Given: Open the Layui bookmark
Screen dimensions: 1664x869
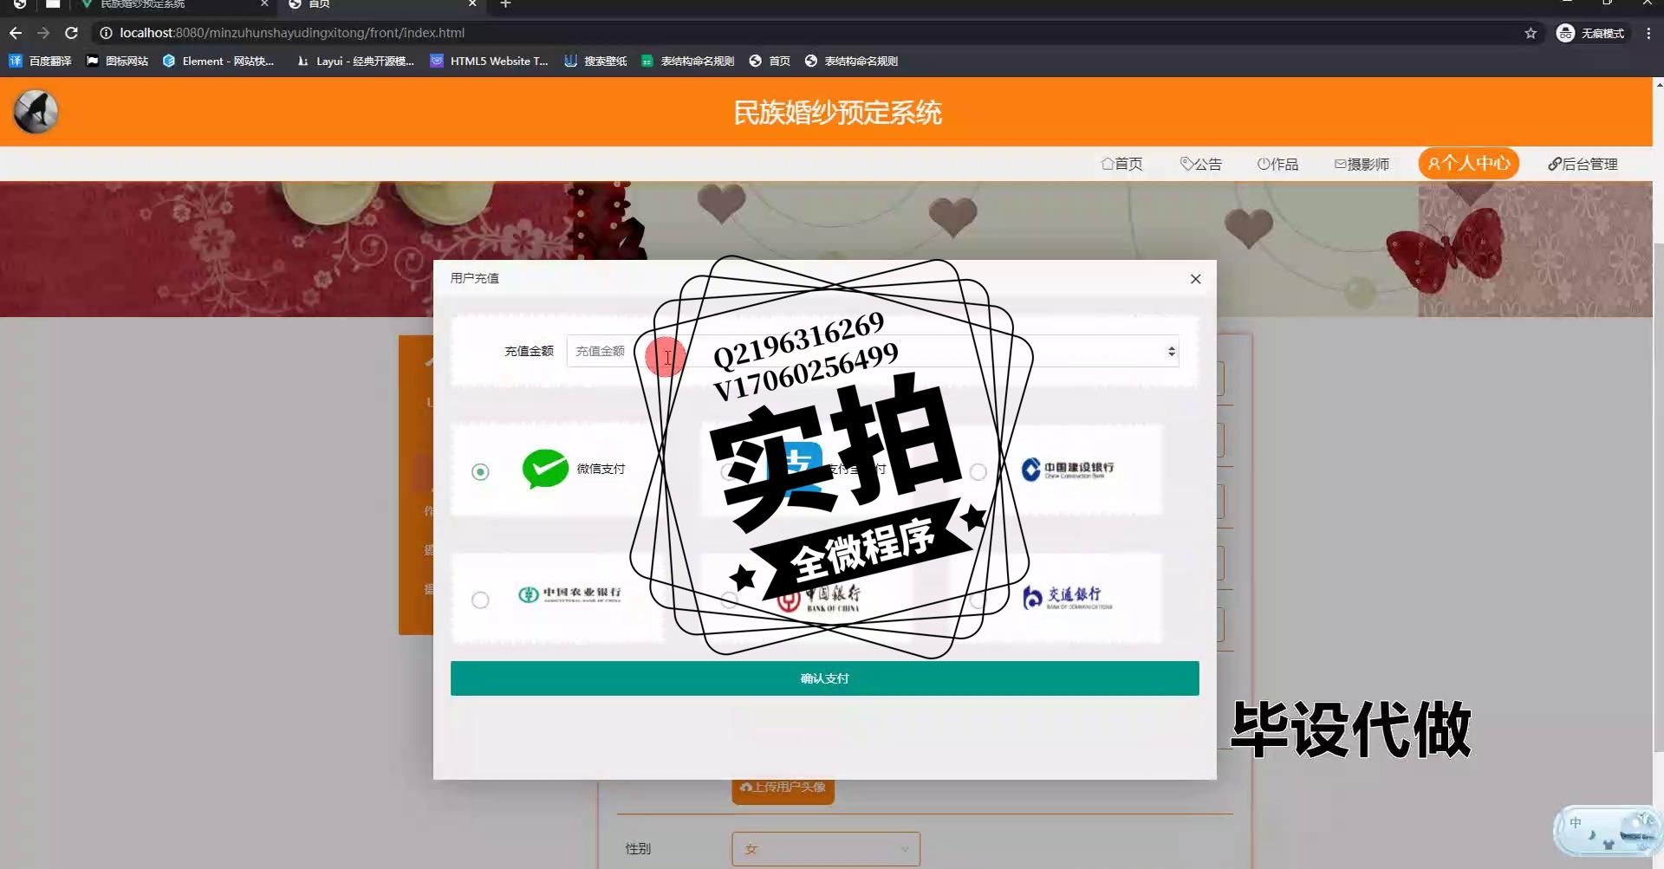Looking at the screenshot, I should [355, 61].
